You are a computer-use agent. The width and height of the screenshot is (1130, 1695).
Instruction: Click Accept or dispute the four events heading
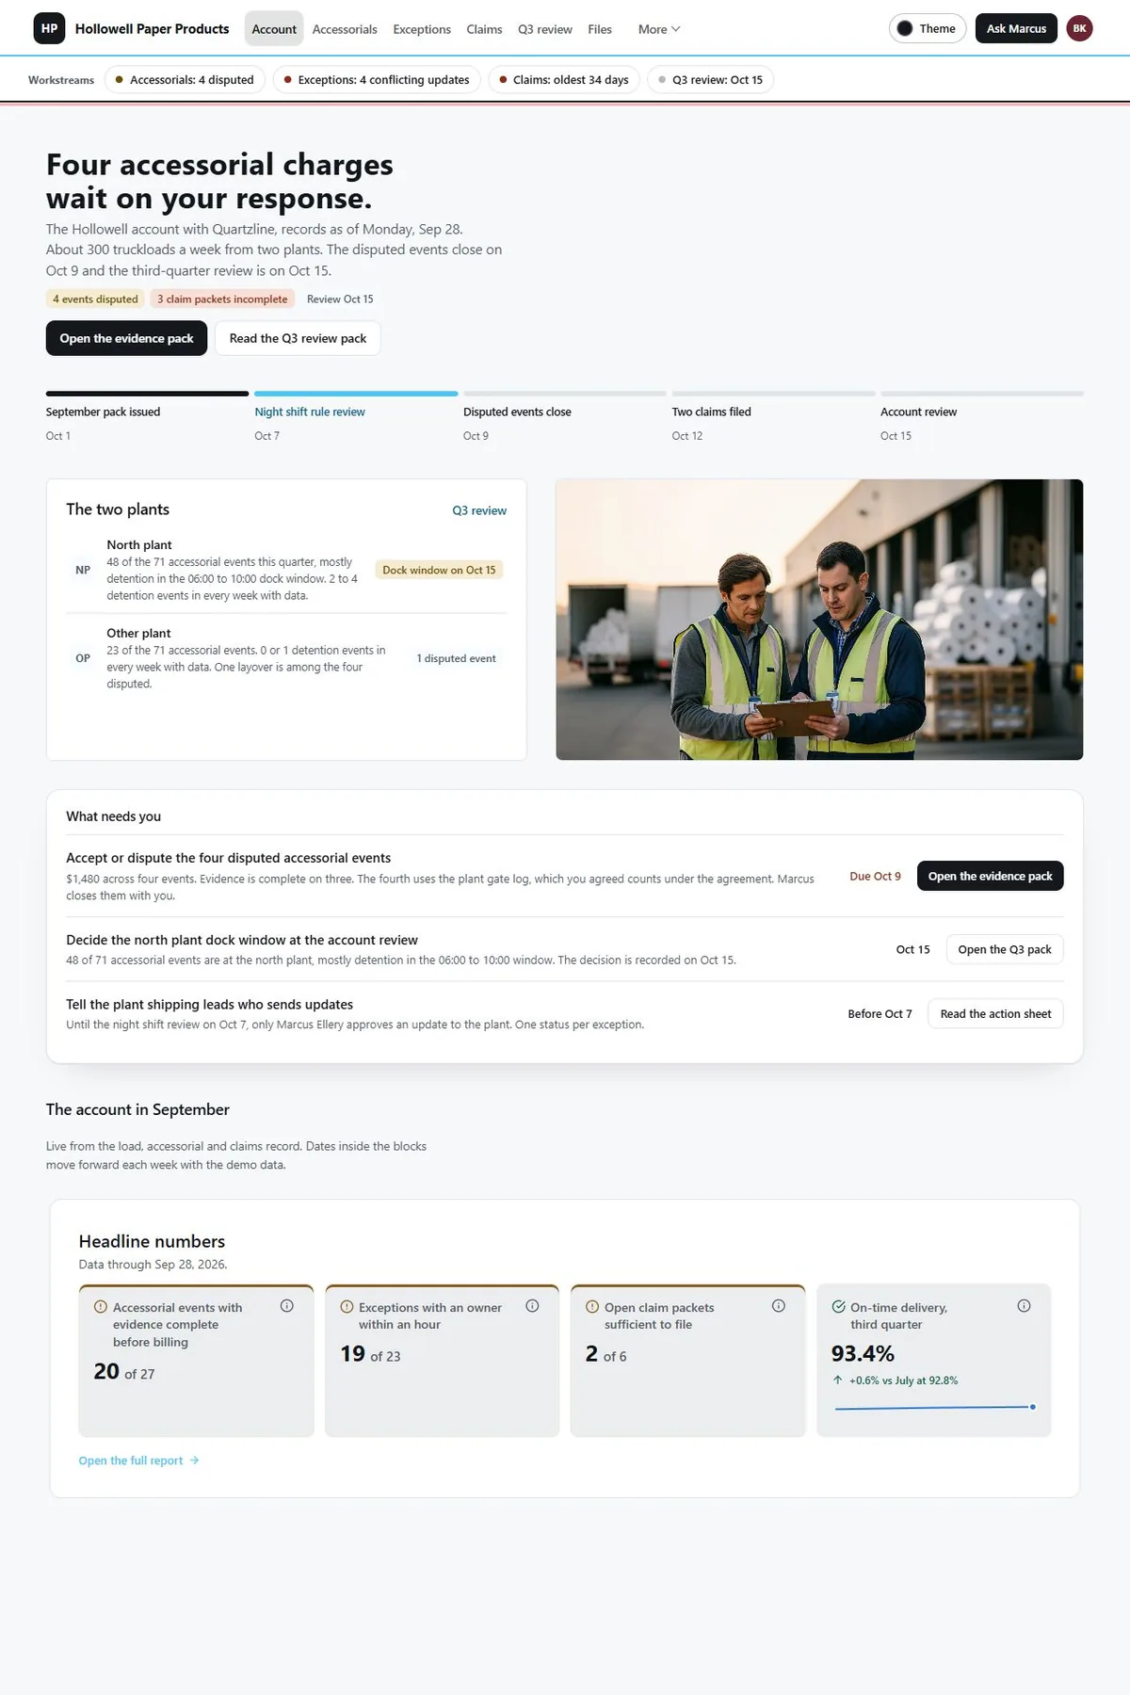coord(228,858)
